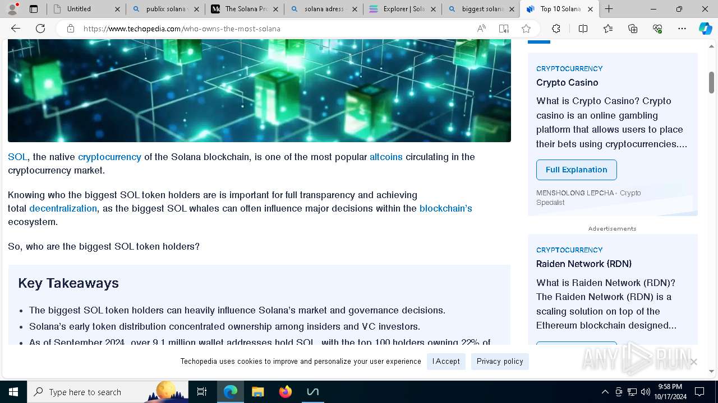Switch to the solana adress tab

coord(323,9)
